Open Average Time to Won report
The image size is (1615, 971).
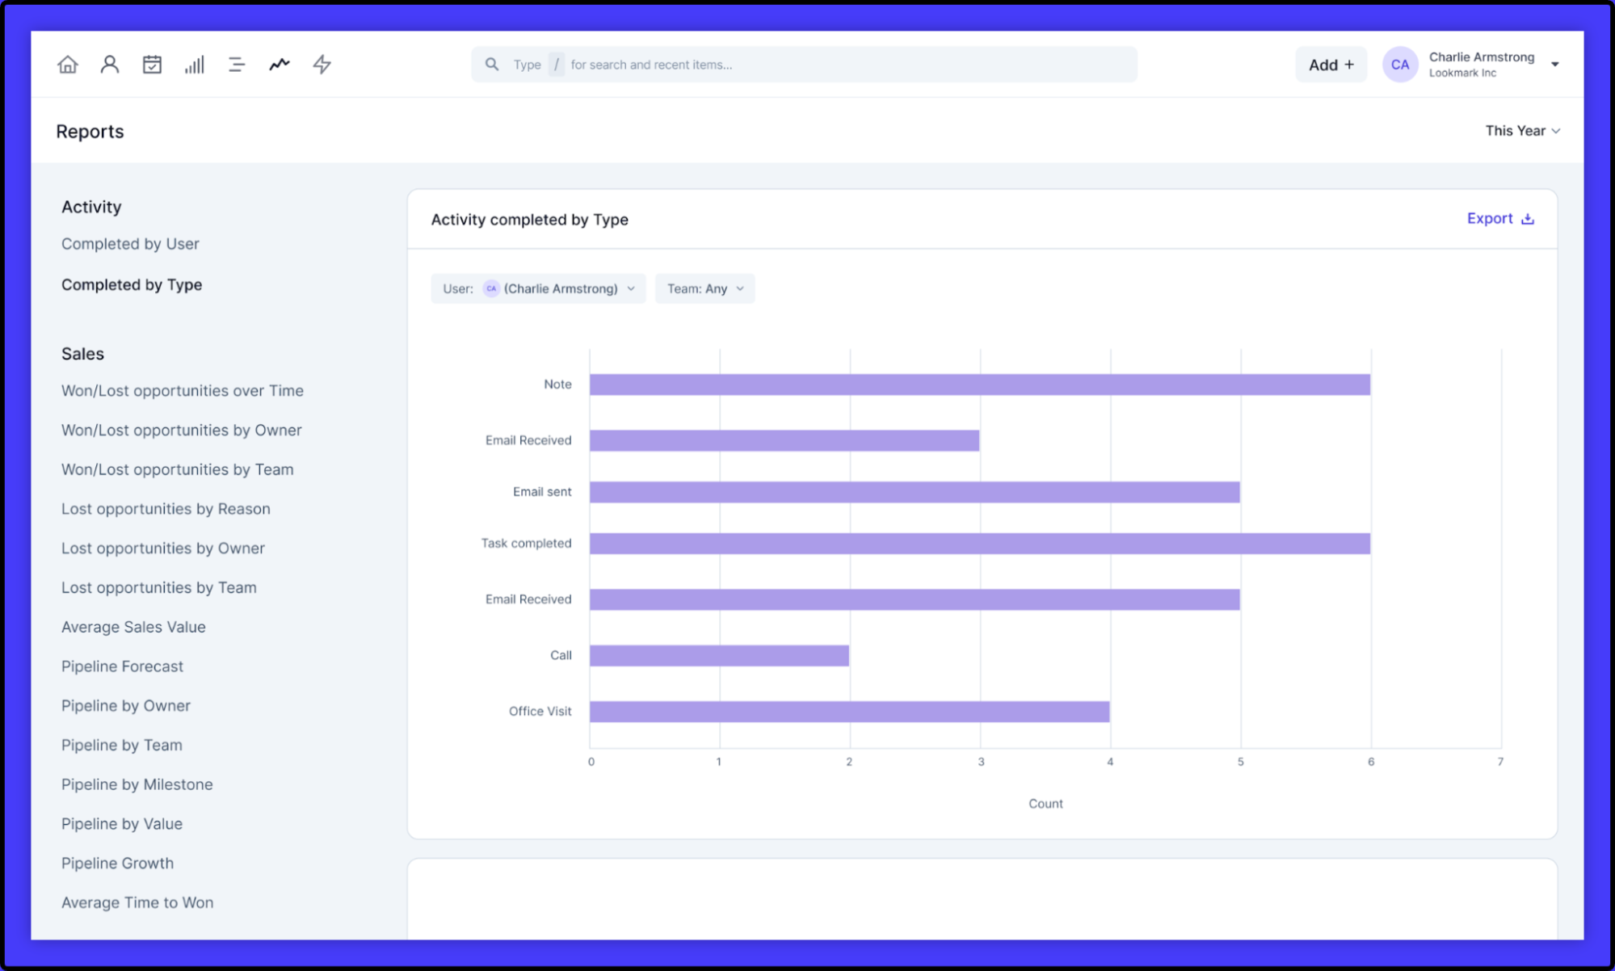point(137,903)
